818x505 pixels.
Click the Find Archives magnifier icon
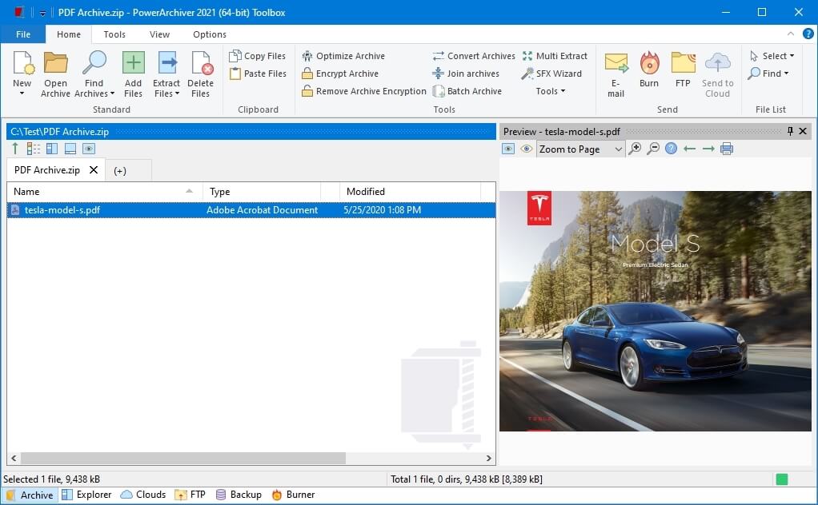click(x=94, y=63)
